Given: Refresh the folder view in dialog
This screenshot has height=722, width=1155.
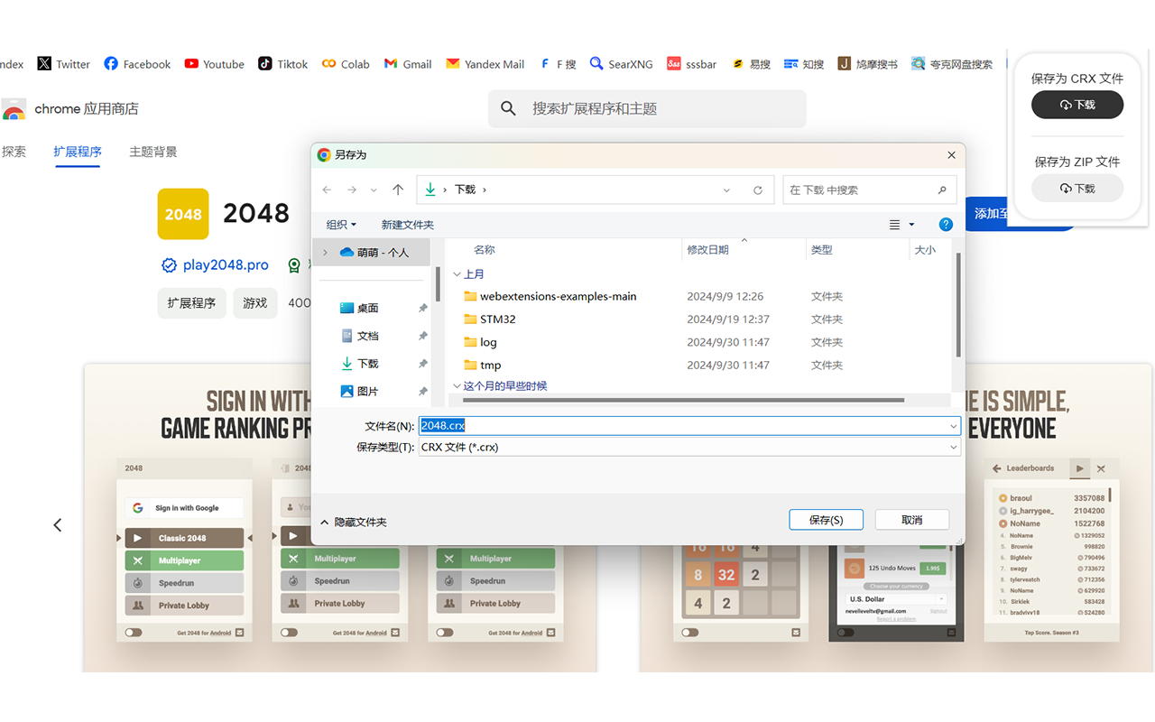Looking at the screenshot, I should point(758,190).
